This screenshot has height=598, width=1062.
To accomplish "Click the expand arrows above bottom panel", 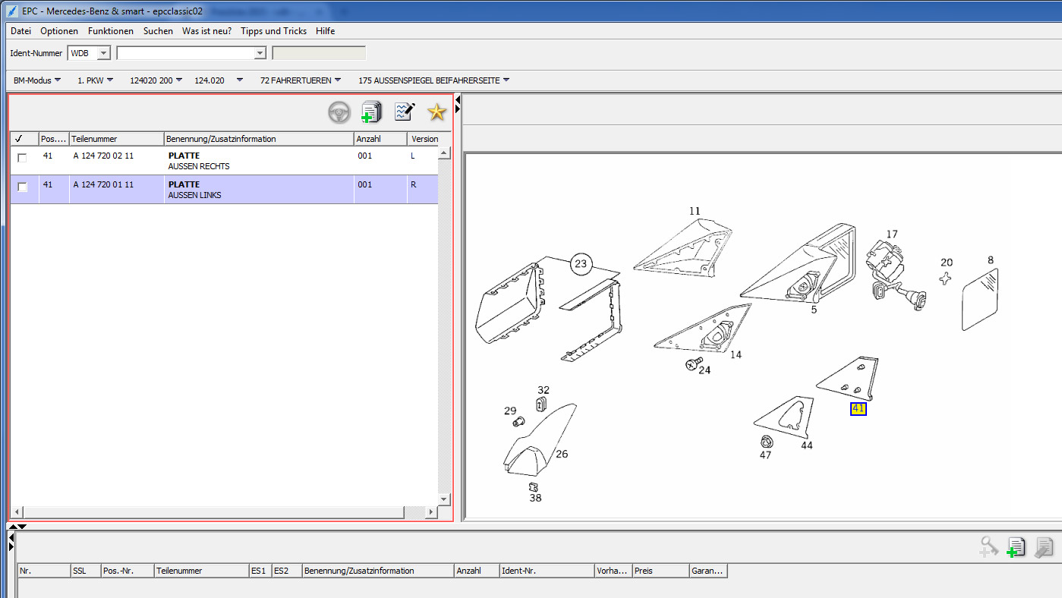I will tap(17, 526).
